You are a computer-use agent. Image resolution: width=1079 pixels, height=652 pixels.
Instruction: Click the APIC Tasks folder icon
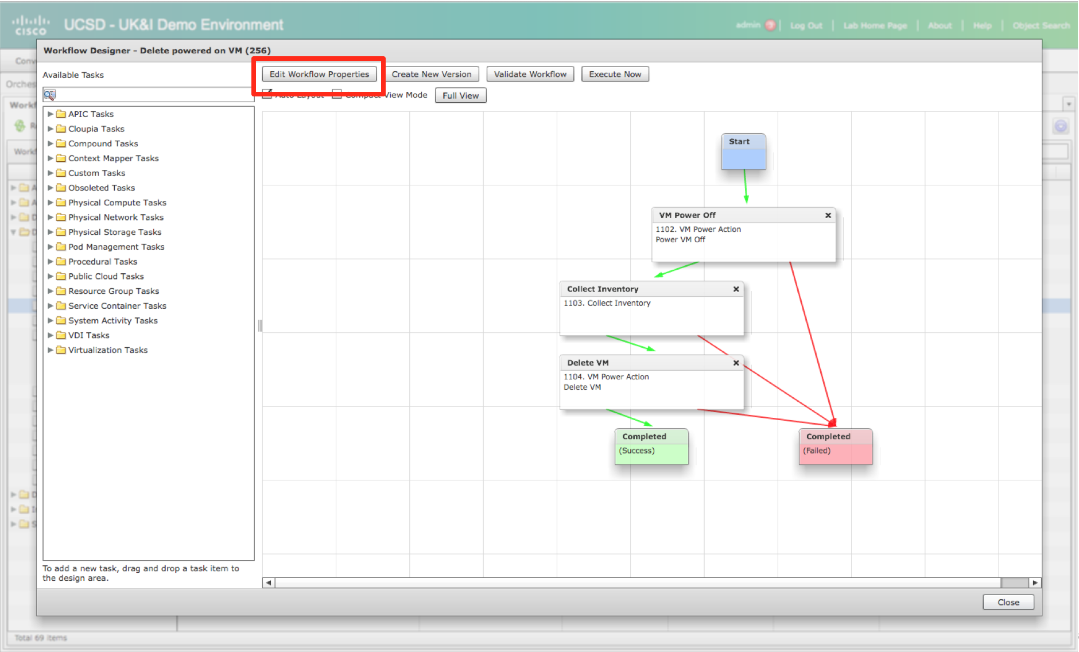click(x=61, y=114)
